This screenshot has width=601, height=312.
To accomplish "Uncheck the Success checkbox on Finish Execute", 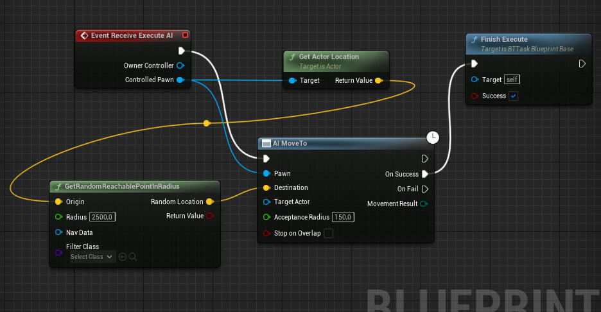I will pyautogui.click(x=513, y=96).
